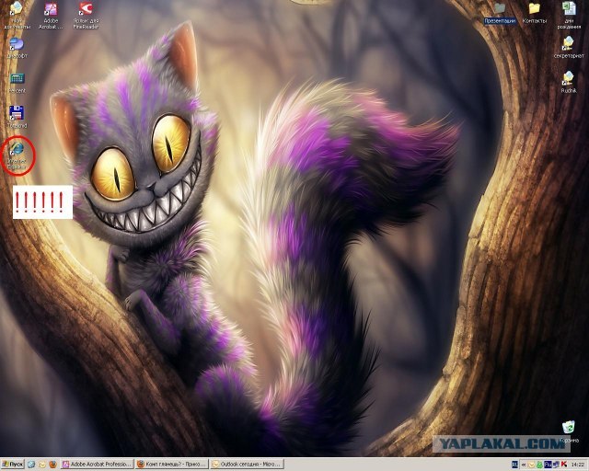Open the Adobe Acrobat desktop shortcut

pyautogui.click(x=51, y=16)
